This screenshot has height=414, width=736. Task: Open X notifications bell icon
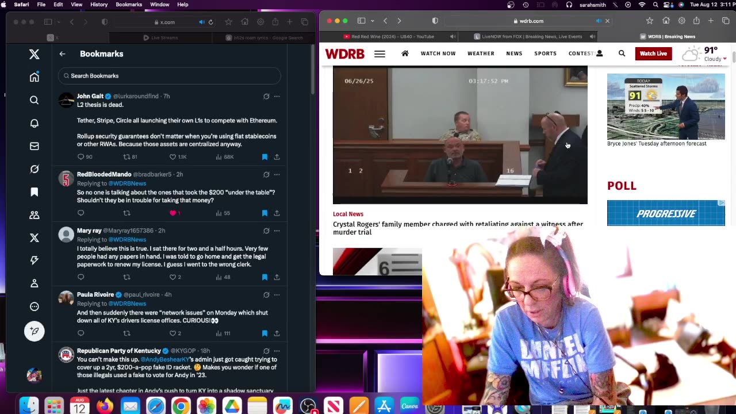coord(34,123)
